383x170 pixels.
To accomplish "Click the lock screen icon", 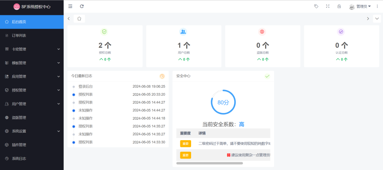I will point(339,6).
